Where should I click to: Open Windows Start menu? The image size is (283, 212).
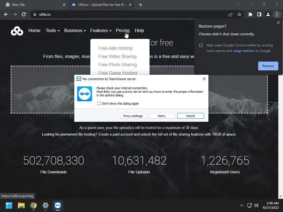click(x=9, y=205)
